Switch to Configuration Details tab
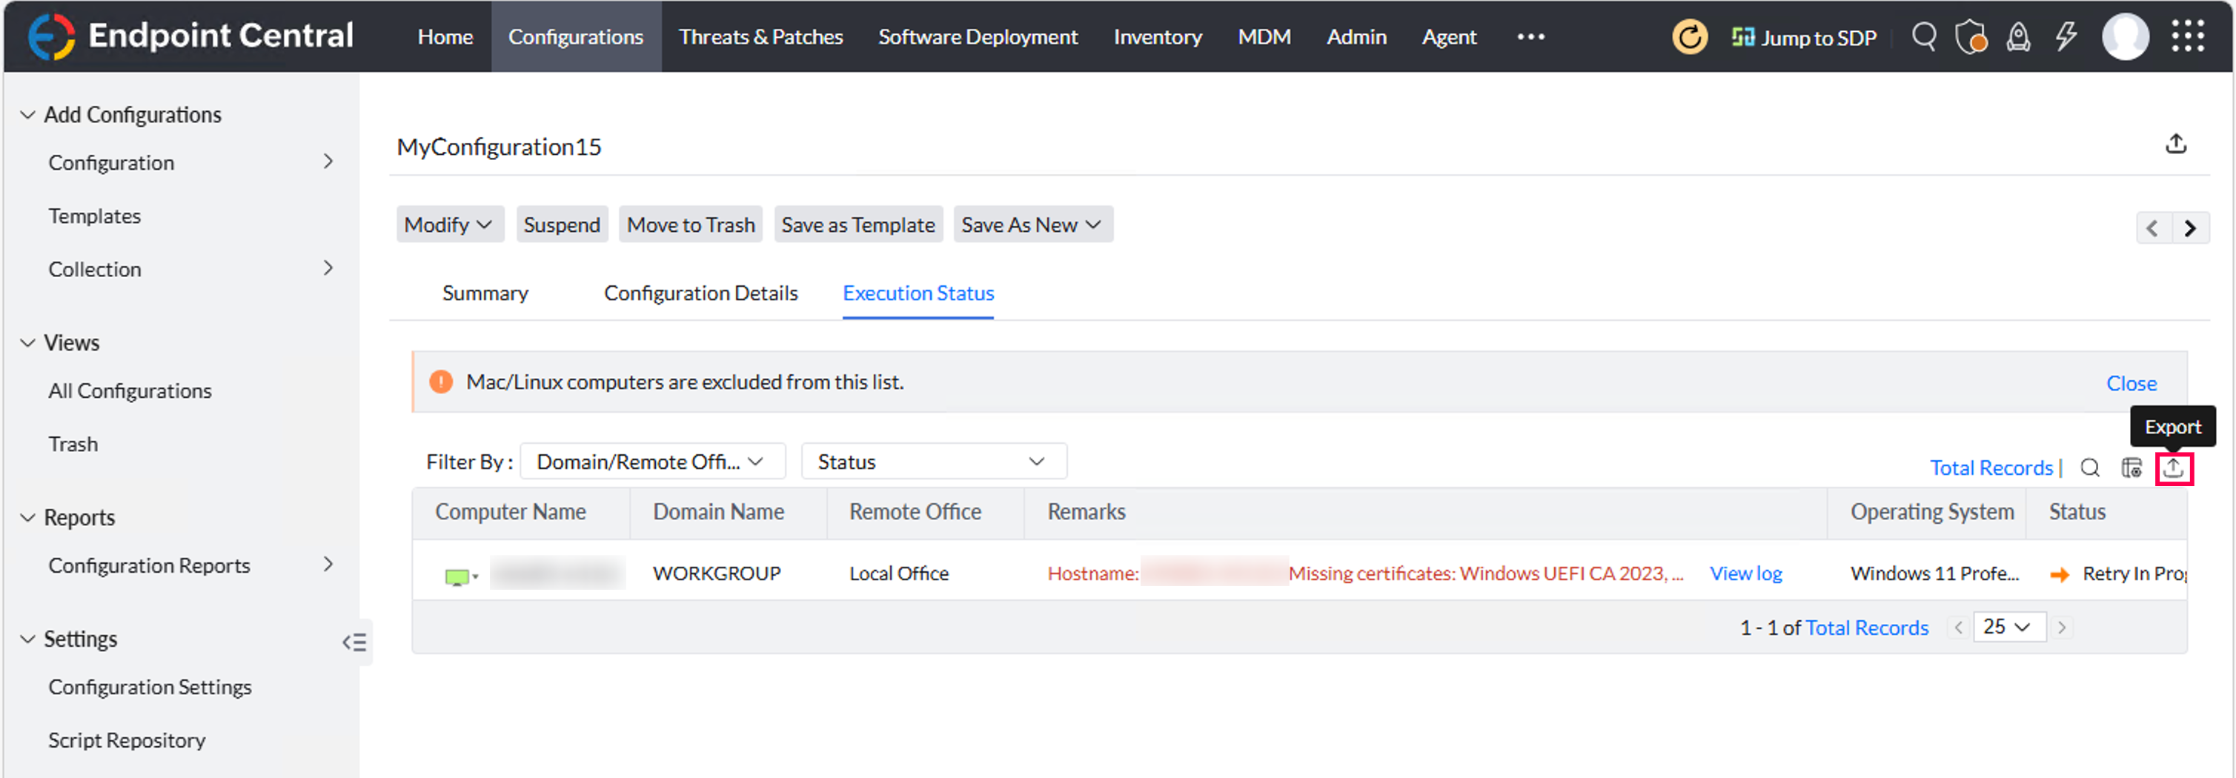Viewport: 2236px width, 778px height. click(700, 293)
